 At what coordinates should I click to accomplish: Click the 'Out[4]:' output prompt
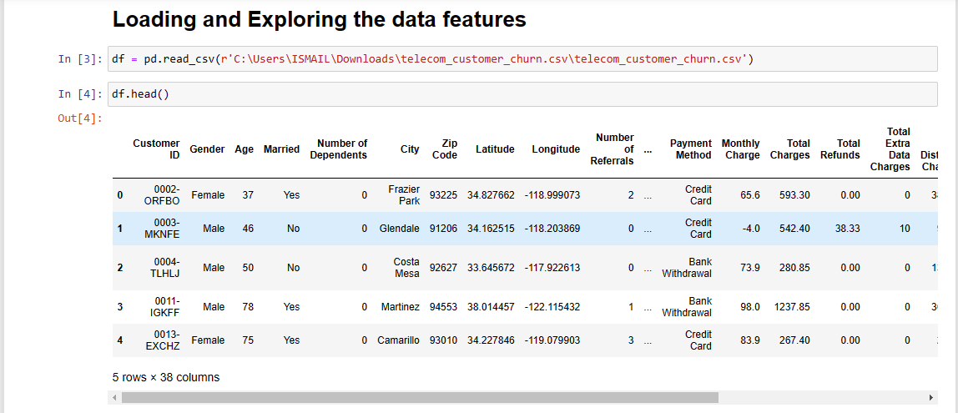point(81,118)
